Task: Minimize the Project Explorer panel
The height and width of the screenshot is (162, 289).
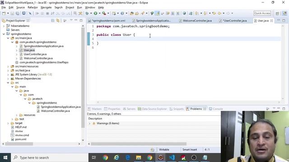Action: (x=76, y=20)
